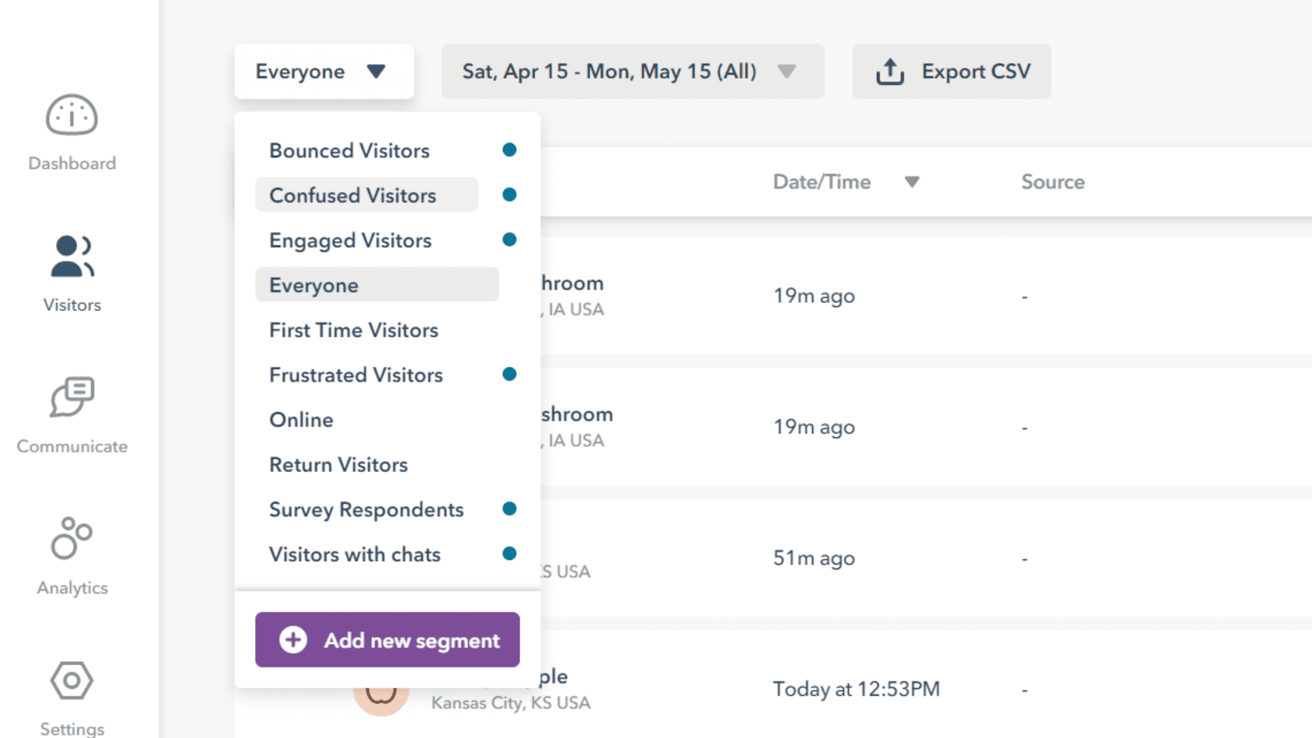1312x738 pixels.
Task: Choose the Online segment
Action: 301,419
